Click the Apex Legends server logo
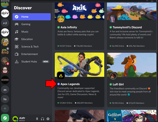The width and height of the screenshot is (158, 122). click(x=61, y=76)
